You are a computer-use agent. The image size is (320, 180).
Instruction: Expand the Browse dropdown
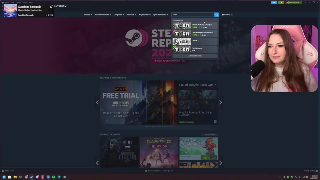coord(88,14)
